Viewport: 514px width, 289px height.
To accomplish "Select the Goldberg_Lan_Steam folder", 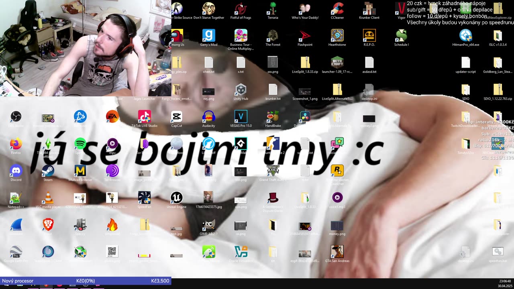I will tap(498, 64).
